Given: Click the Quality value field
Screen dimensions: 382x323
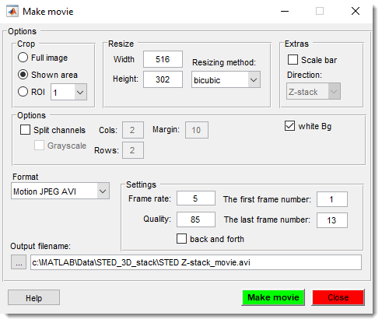Looking at the screenshot, I should (x=196, y=219).
